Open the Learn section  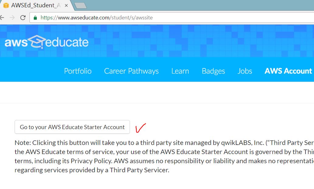[x=180, y=71]
